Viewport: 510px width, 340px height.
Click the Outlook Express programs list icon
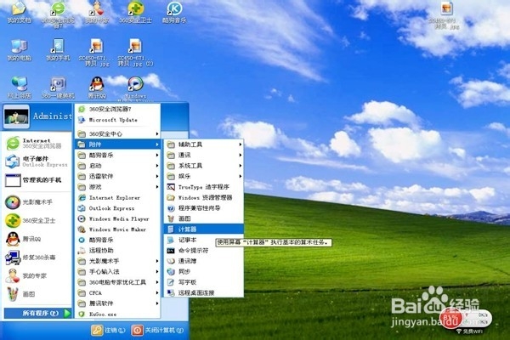[82, 208]
